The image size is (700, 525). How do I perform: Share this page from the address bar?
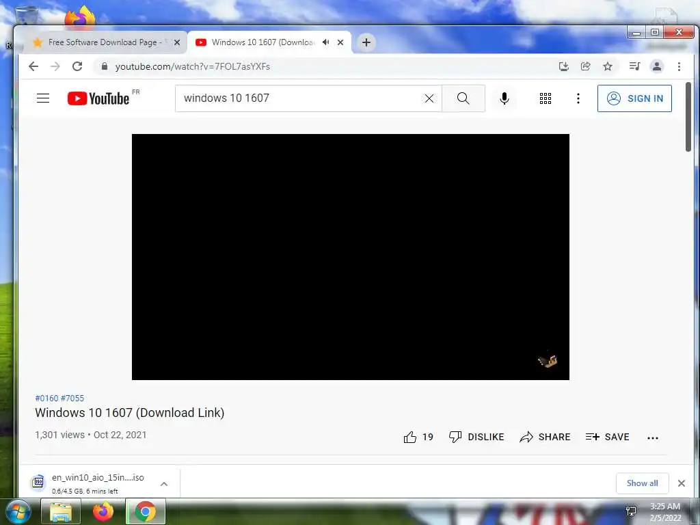[x=585, y=66]
